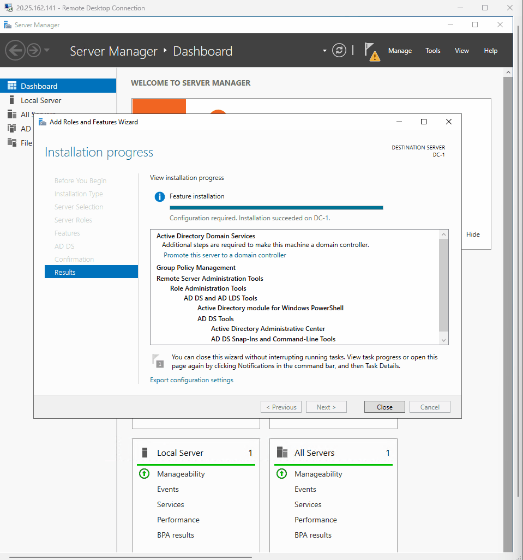Select Dashboard in the left navigation
Image resolution: width=523 pixels, height=560 pixels.
(x=58, y=86)
